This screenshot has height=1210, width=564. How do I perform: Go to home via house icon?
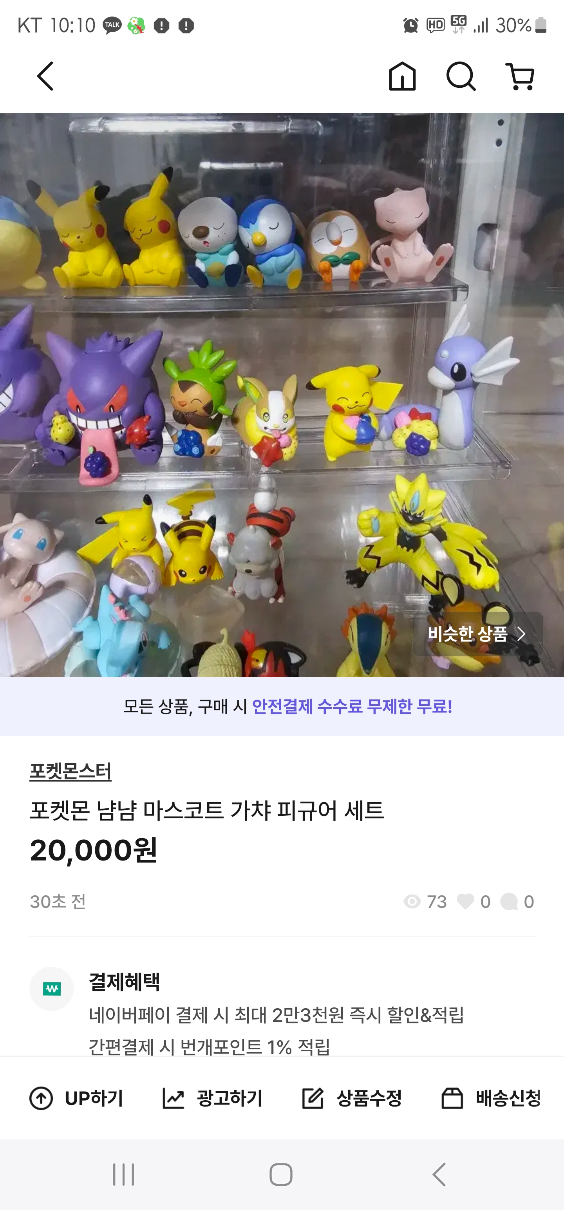coord(403,76)
